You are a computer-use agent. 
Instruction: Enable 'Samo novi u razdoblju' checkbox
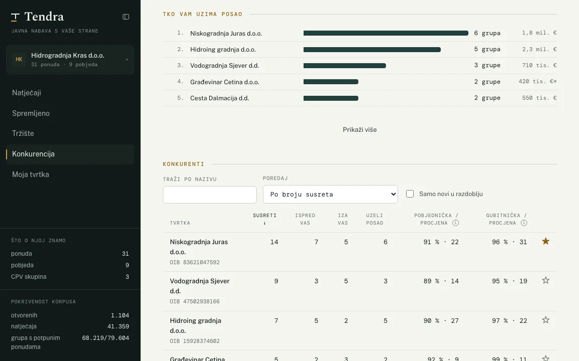[x=410, y=194]
